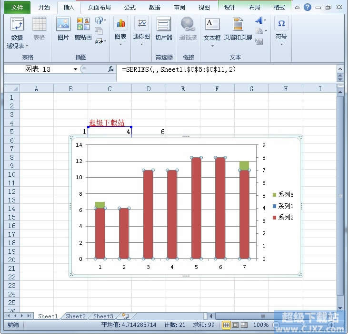The image size is (348, 334).
Task: Click the insert new worksheet tab icon
Action: [125, 316]
